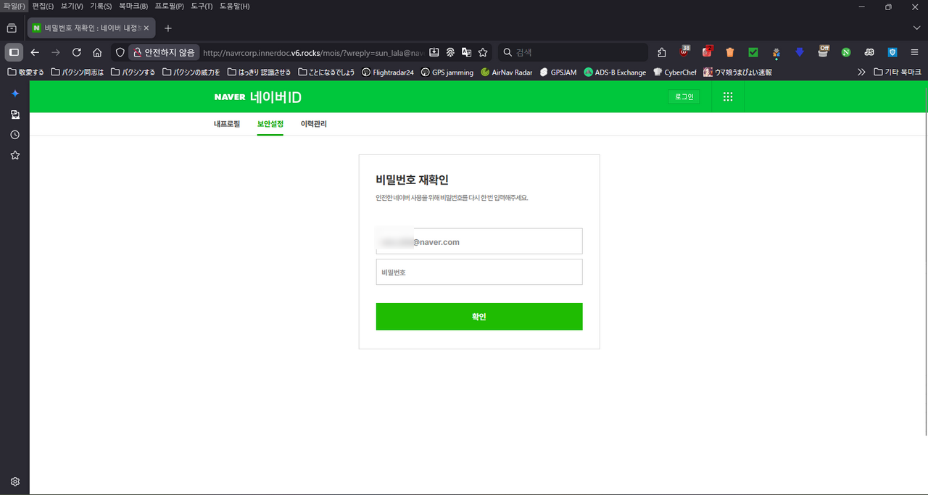Open the 보기(V) menu
Viewport: 928px width, 495px height.
tap(72, 7)
